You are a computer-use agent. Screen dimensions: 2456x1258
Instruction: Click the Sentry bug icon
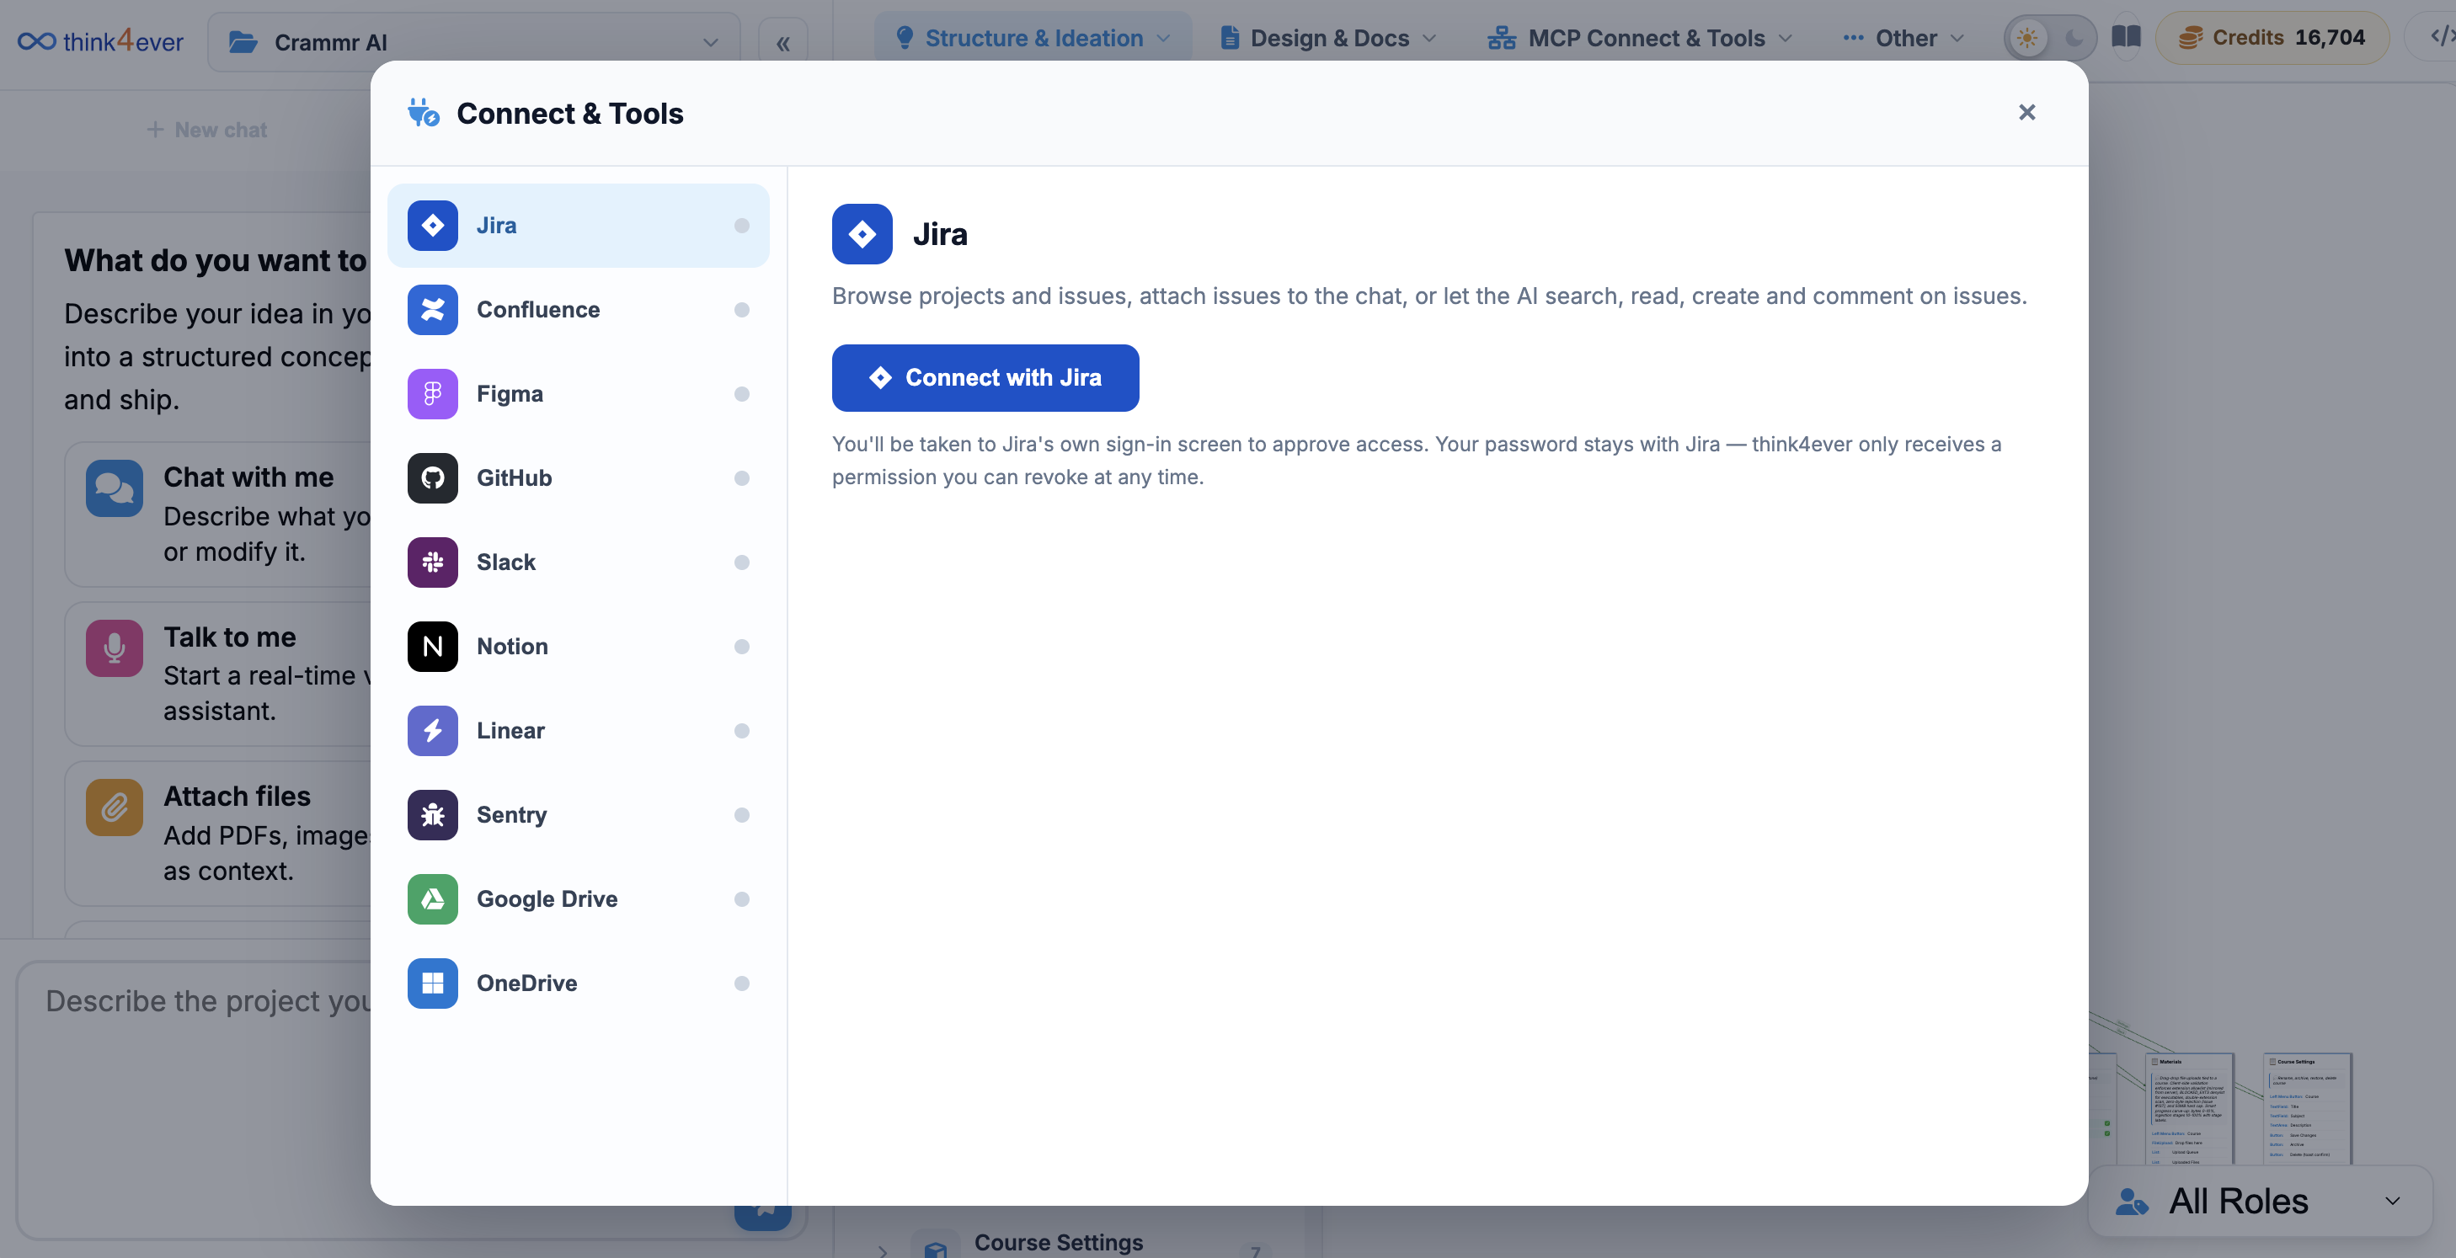tap(432, 815)
